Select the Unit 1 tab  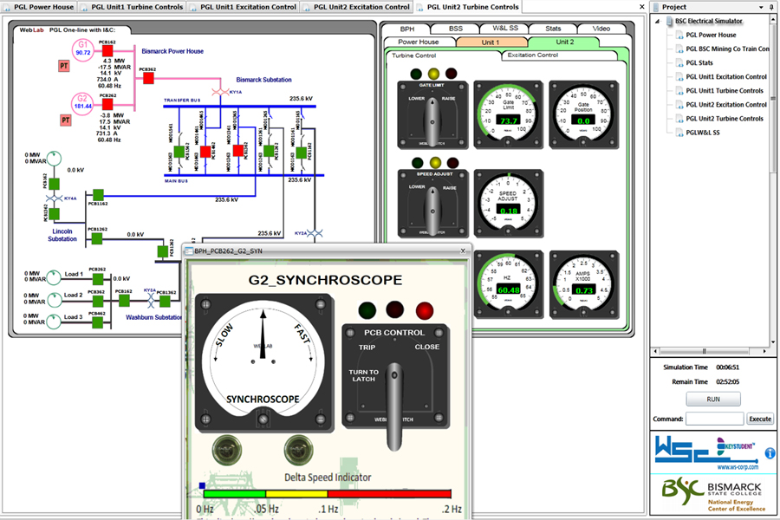pyautogui.click(x=491, y=42)
